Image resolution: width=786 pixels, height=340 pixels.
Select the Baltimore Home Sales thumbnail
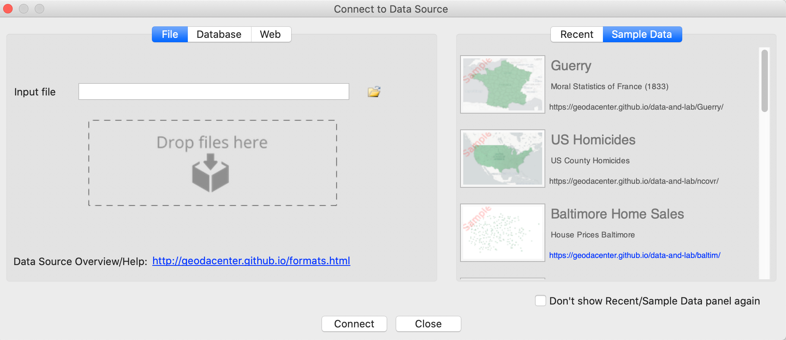click(x=503, y=233)
